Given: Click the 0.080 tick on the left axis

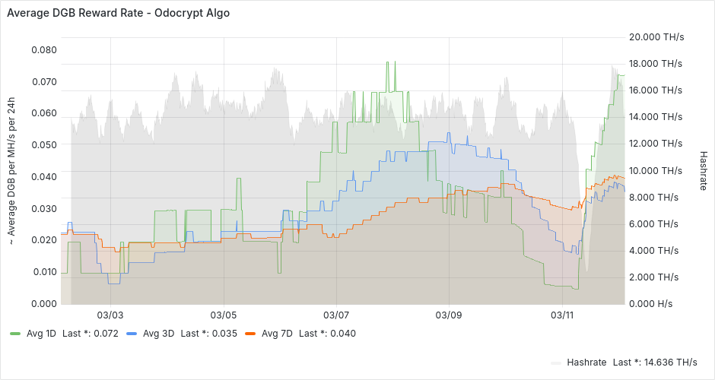Looking at the screenshot, I should 43,50.
